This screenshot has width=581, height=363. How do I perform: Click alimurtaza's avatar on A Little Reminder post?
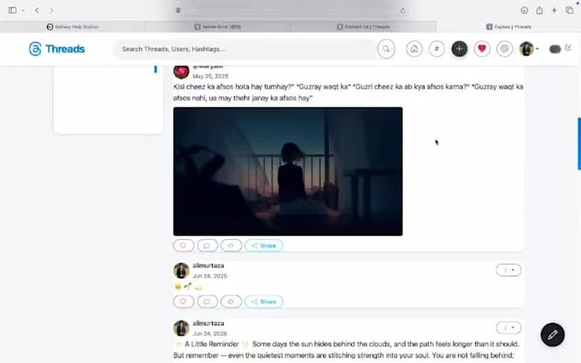coord(181,328)
